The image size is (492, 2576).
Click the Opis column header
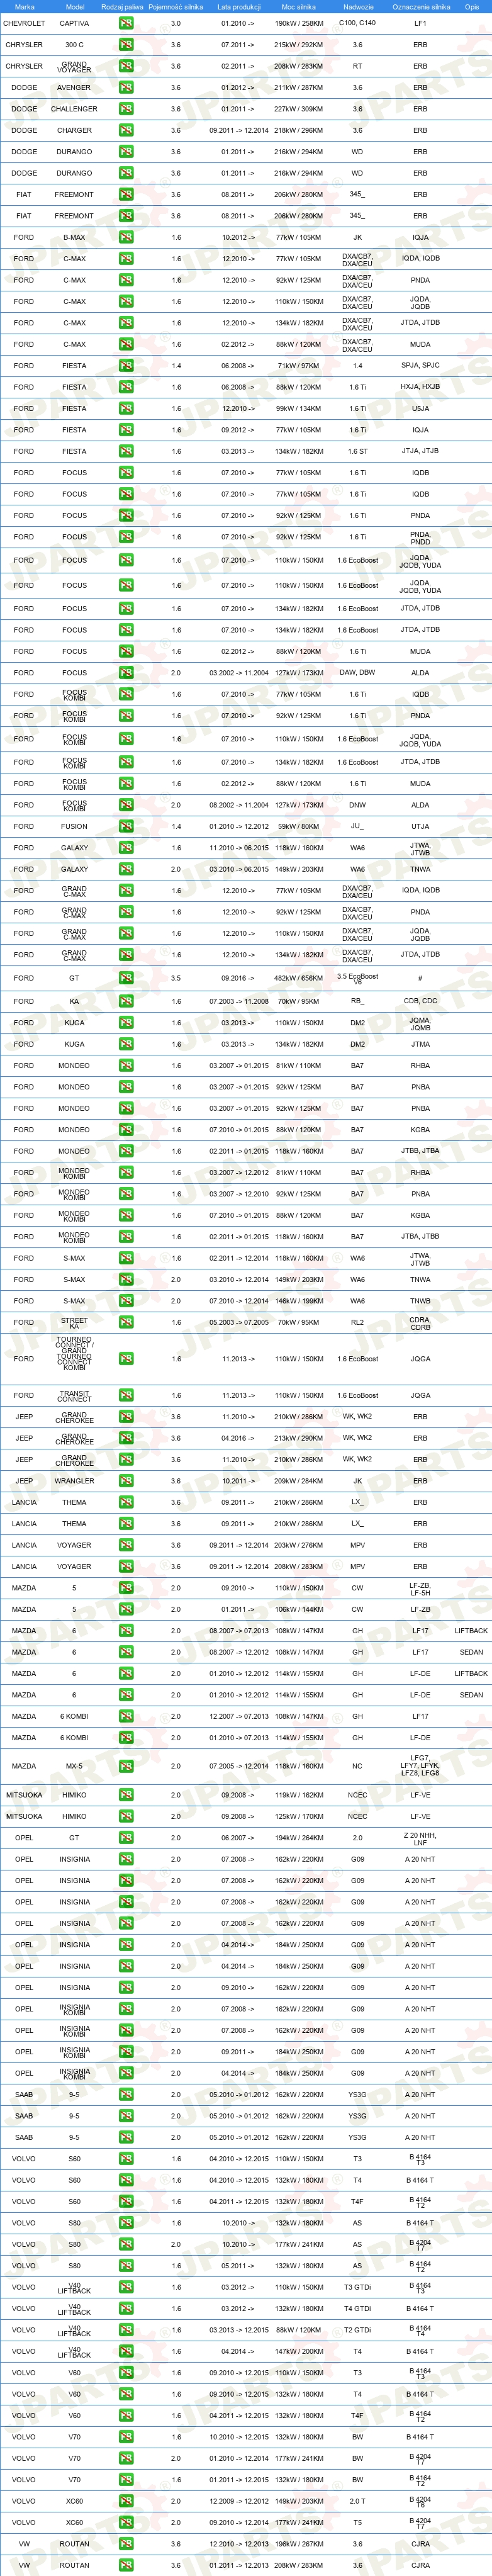click(x=471, y=7)
